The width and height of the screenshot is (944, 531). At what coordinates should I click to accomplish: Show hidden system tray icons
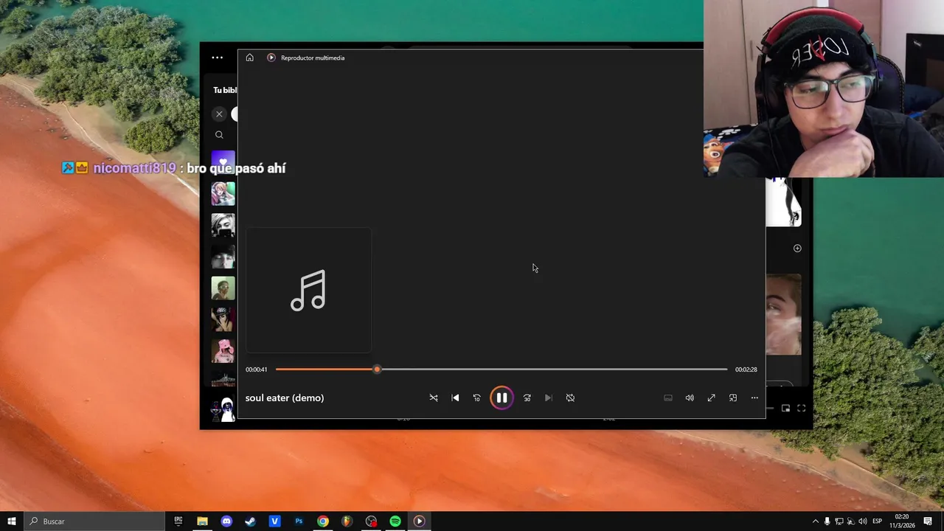tap(815, 521)
